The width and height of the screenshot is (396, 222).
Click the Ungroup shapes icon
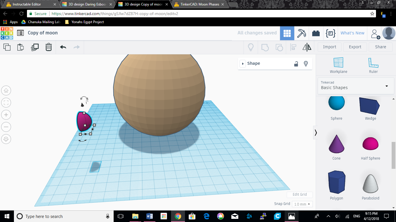coord(279,47)
